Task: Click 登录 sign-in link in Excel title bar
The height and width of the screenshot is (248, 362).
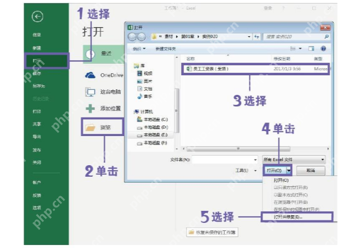Action: [268, 9]
